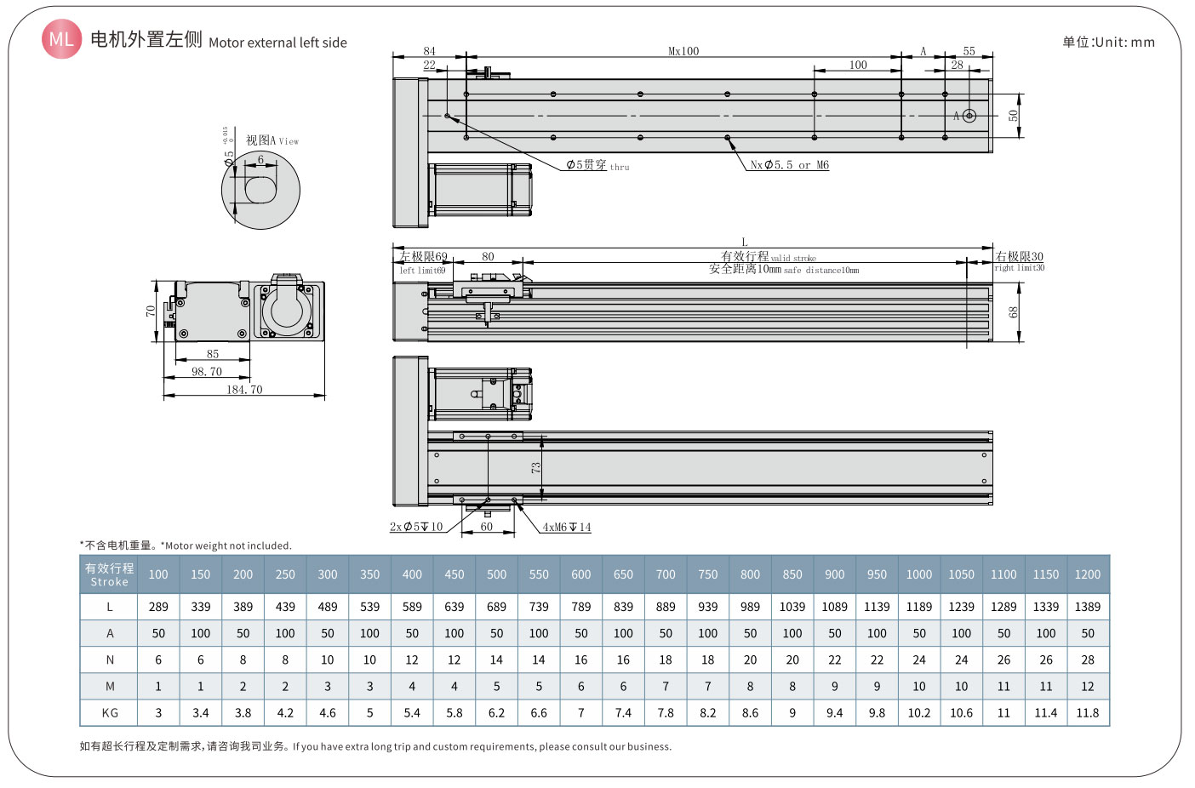Click the 'Mx100' dimension label
The width and height of the screenshot is (1195, 788).
pyautogui.click(x=683, y=51)
